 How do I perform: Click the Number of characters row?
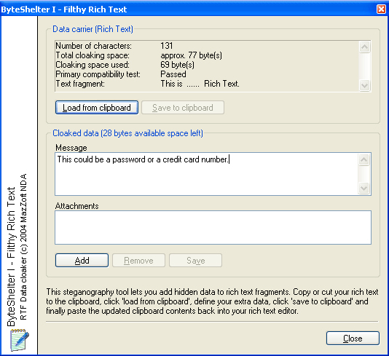click(x=114, y=46)
